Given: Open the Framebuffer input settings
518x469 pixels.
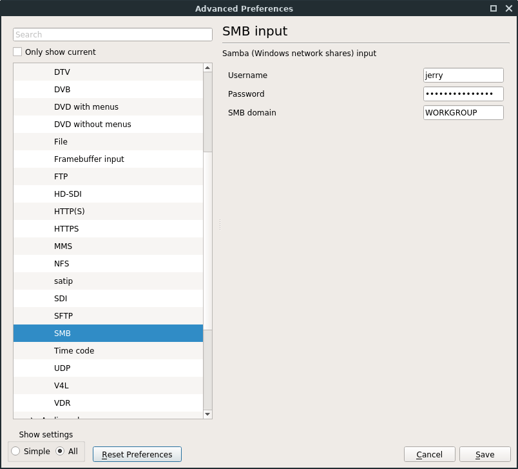Looking at the screenshot, I should 89,159.
